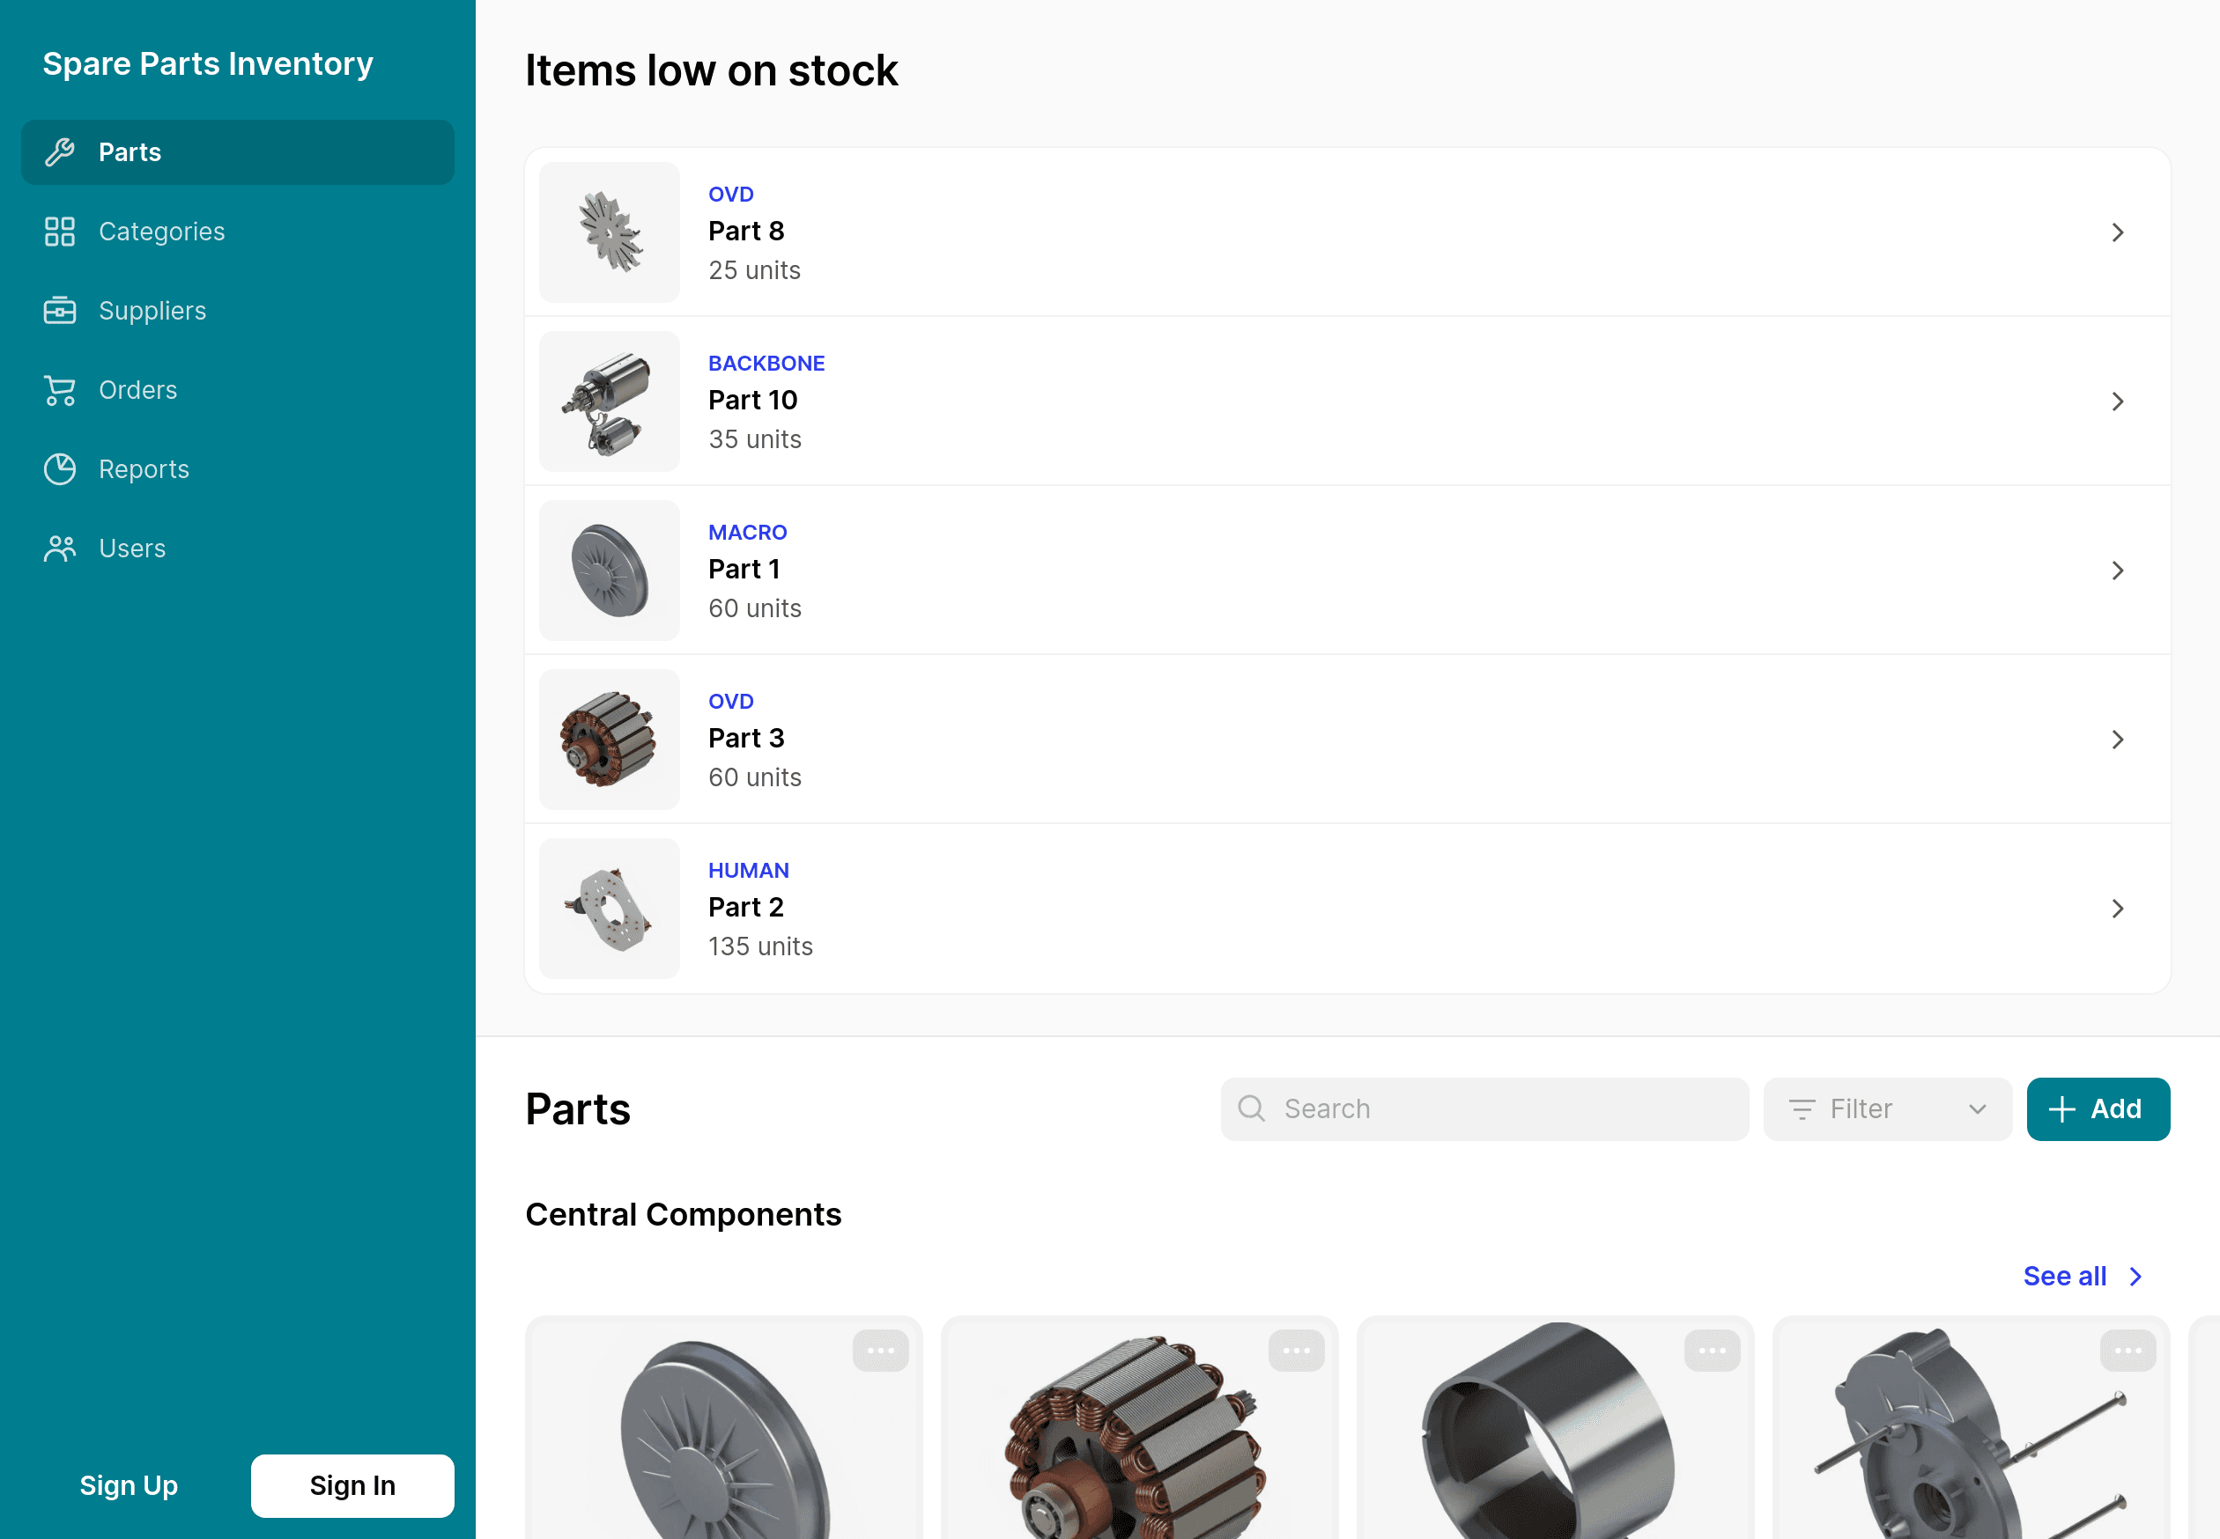This screenshot has height=1539, width=2220.
Task: Click the grid icon beside Categories
Action: 60,232
